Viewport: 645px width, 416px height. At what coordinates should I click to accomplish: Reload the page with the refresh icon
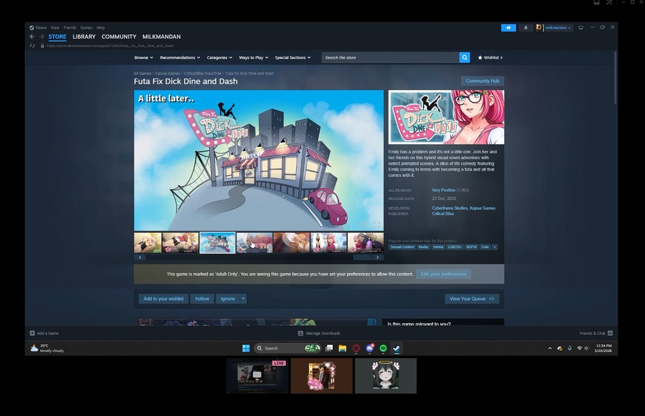pyautogui.click(x=32, y=46)
